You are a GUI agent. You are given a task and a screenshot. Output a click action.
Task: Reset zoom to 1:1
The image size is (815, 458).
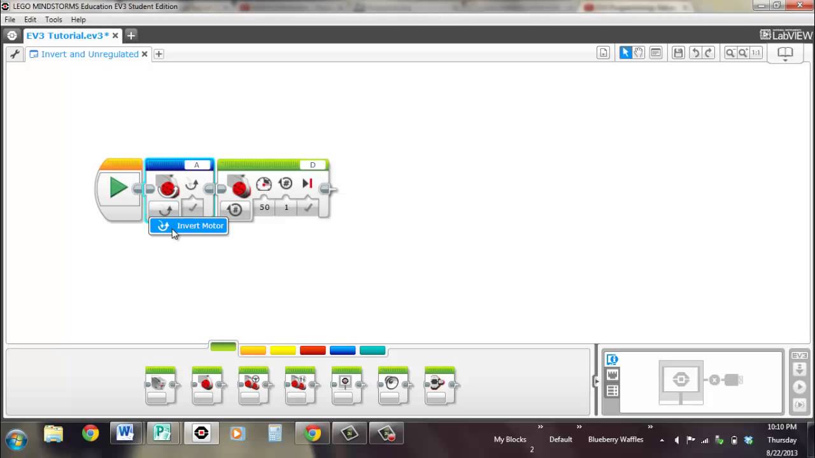[x=756, y=53]
